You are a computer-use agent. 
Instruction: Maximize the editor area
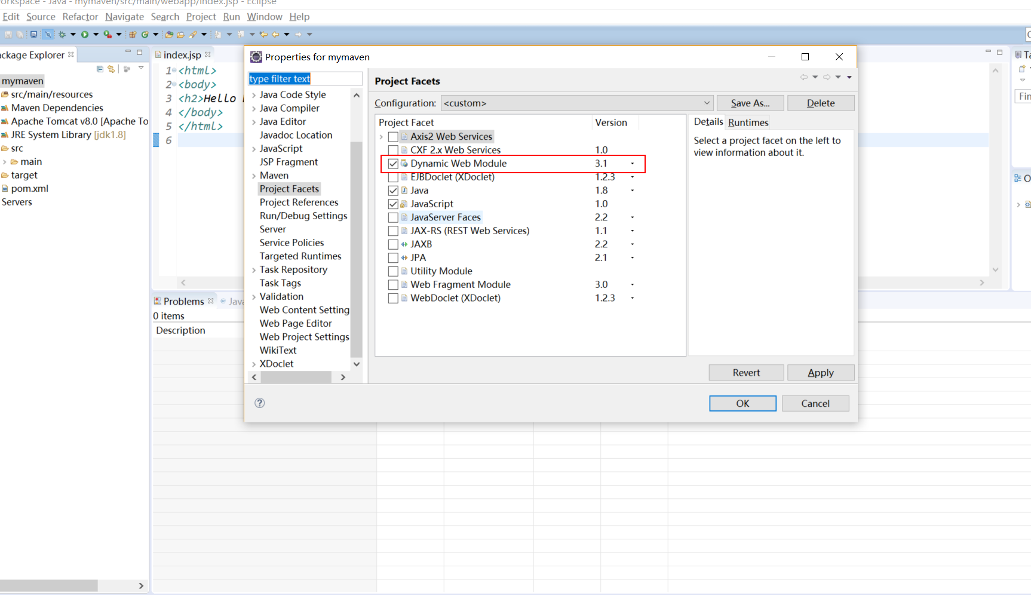click(x=1000, y=52)
